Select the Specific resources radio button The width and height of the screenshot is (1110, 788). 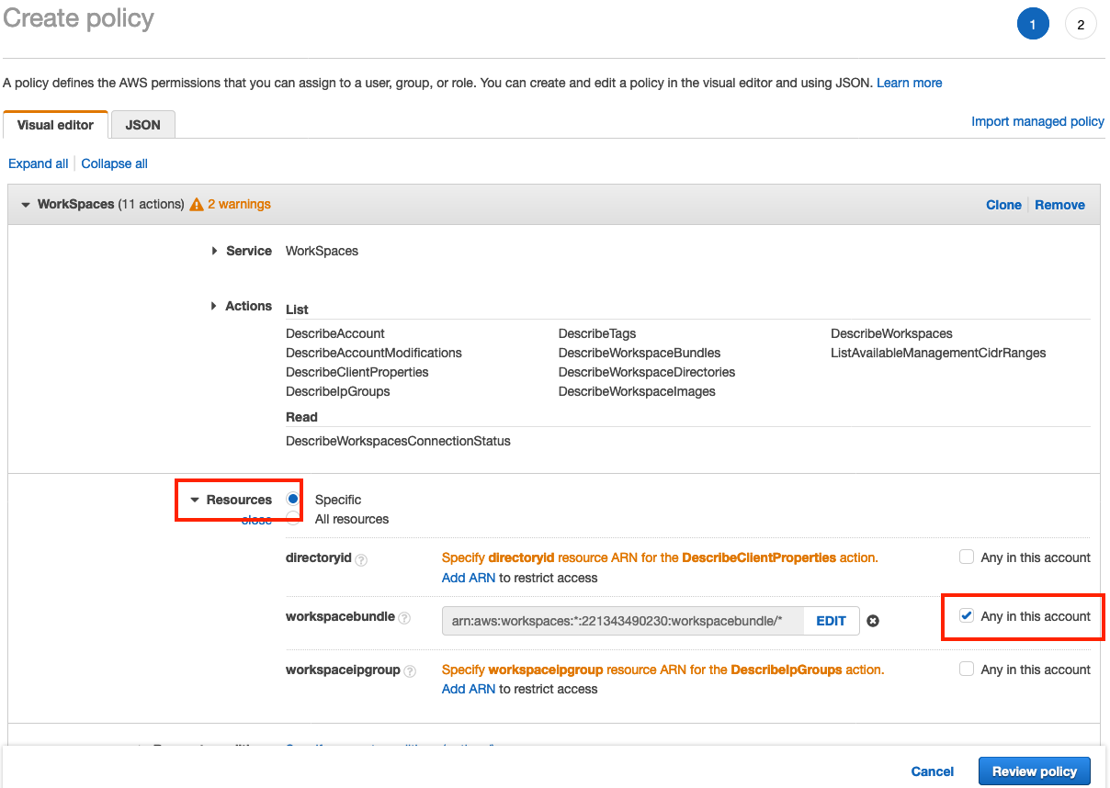[x=293, y=499]
